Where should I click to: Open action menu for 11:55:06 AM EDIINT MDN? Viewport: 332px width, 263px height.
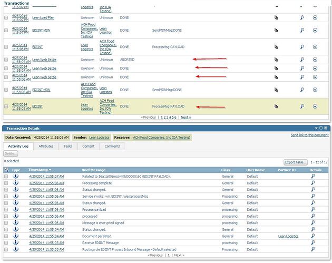pos(315,90)
